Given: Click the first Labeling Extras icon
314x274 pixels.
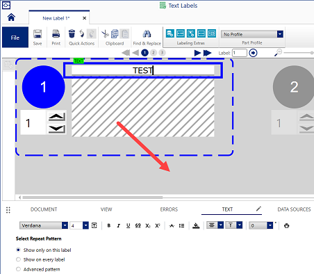Looking at the screenshot, I should click(170, 33).
